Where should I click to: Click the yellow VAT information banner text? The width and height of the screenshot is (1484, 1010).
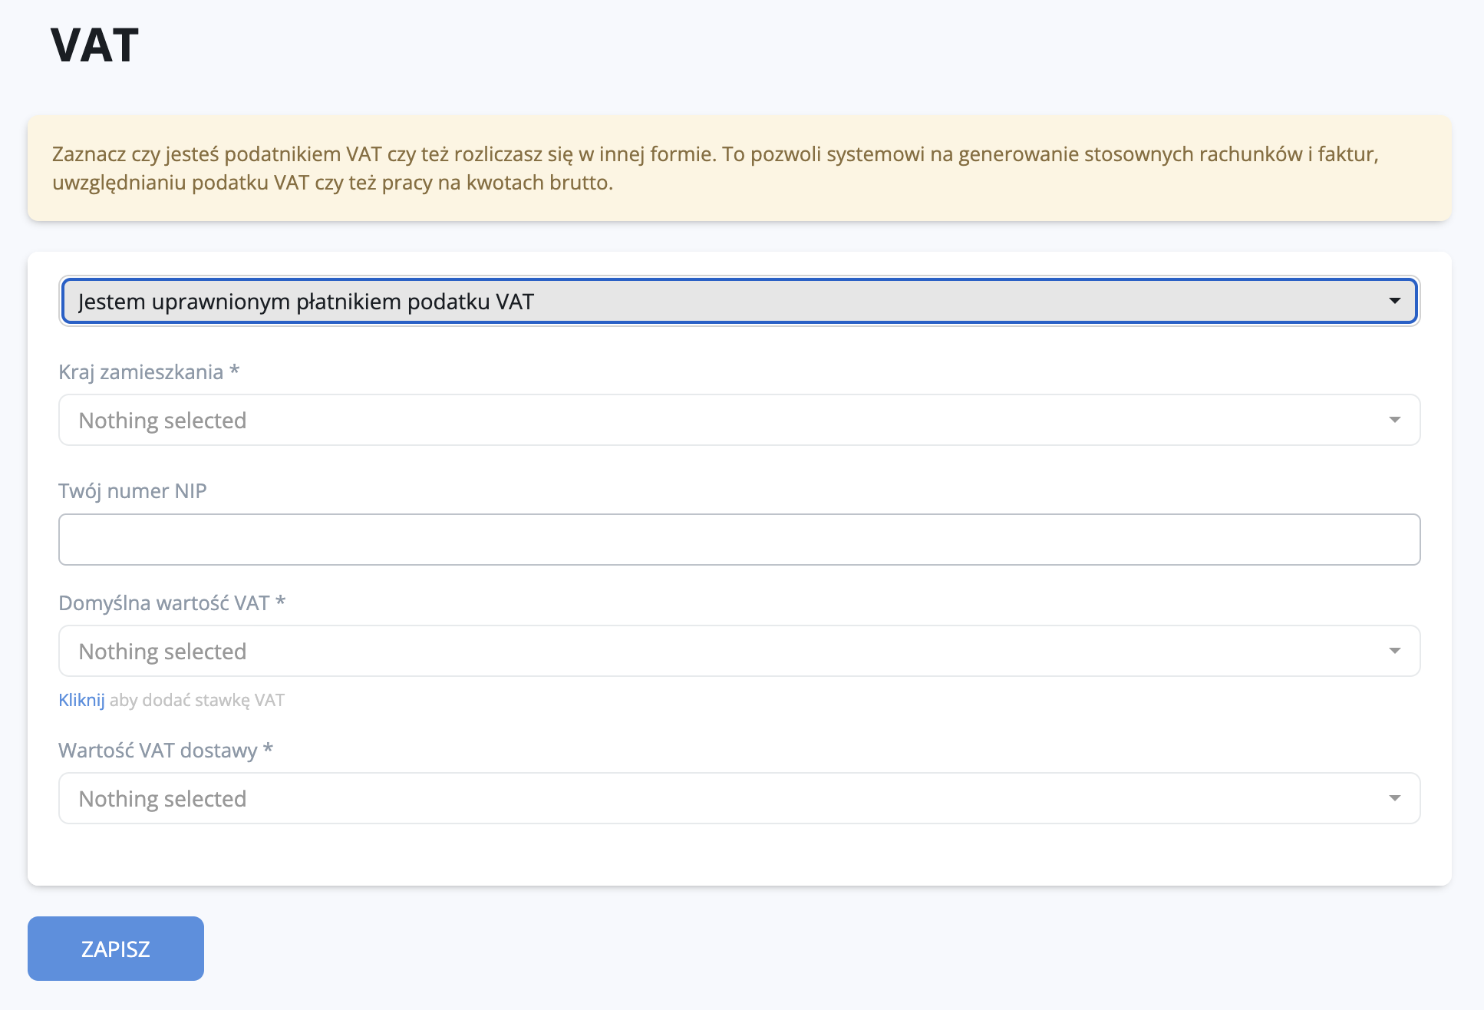[x=715, y=168]
